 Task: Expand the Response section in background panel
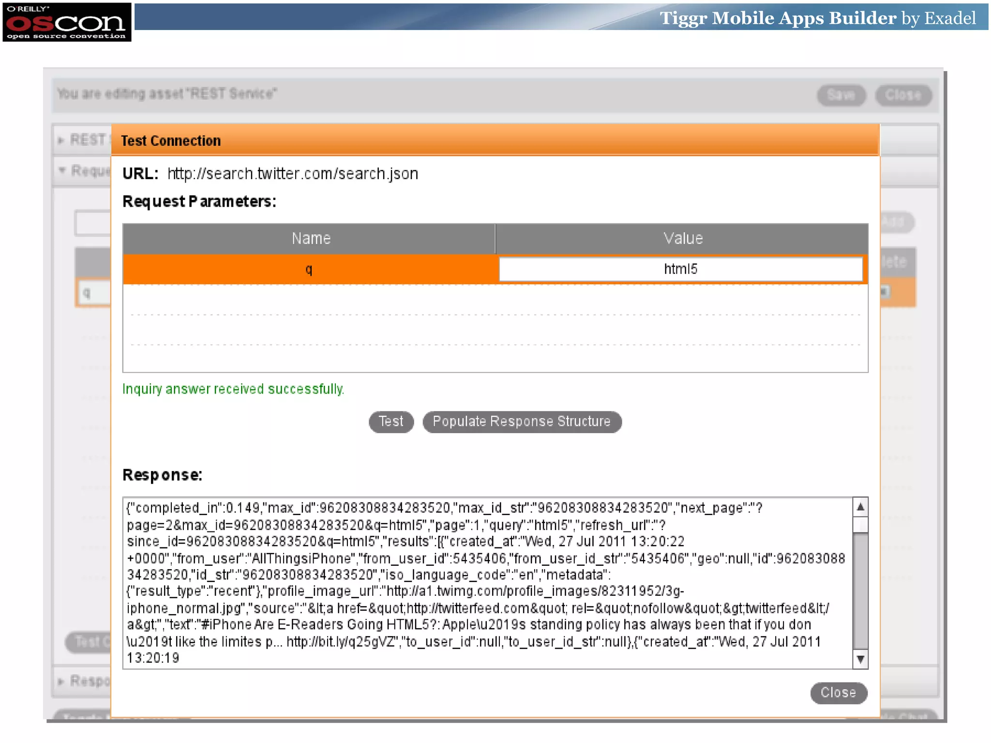pyautogui.click(x=61, y=682)
